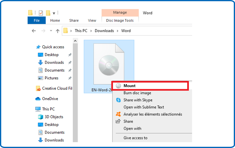
Task: Choose Give access to in context menu
Action: click(135, 138)
